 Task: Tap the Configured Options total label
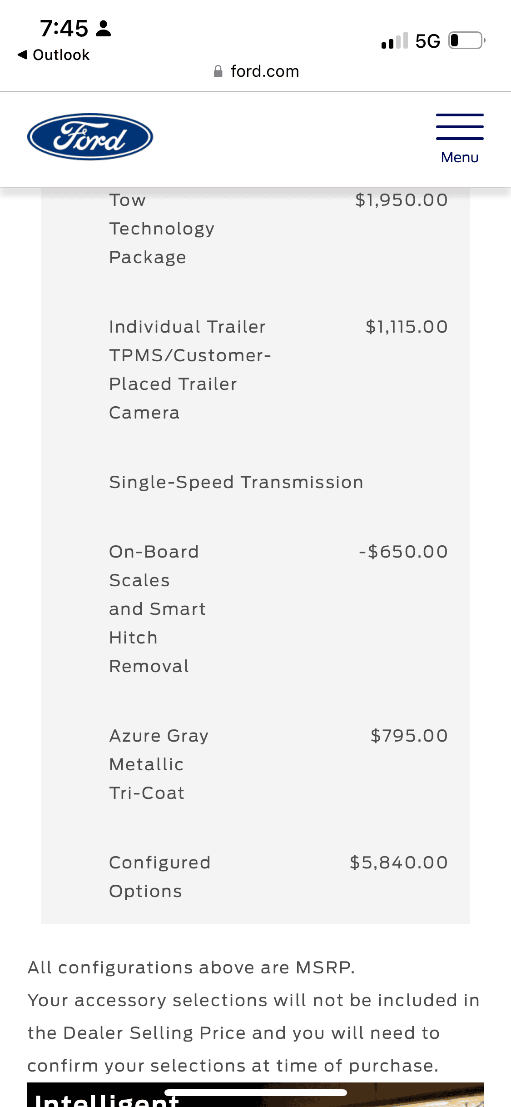pos(159,877)
